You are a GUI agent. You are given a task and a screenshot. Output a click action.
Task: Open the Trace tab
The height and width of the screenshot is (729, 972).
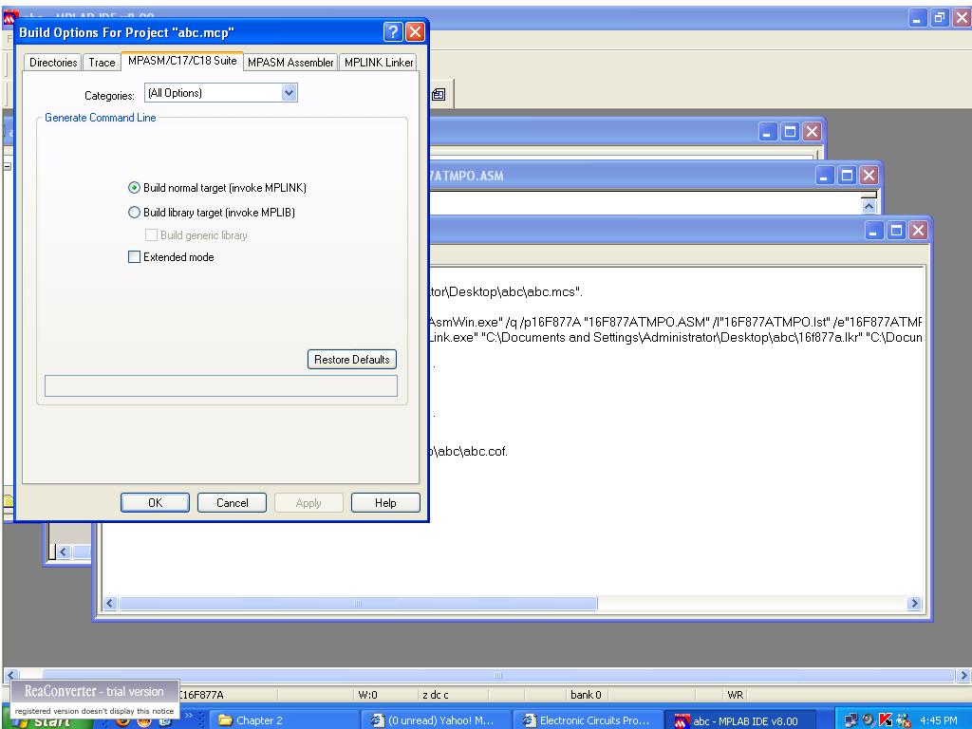[102, 62]
